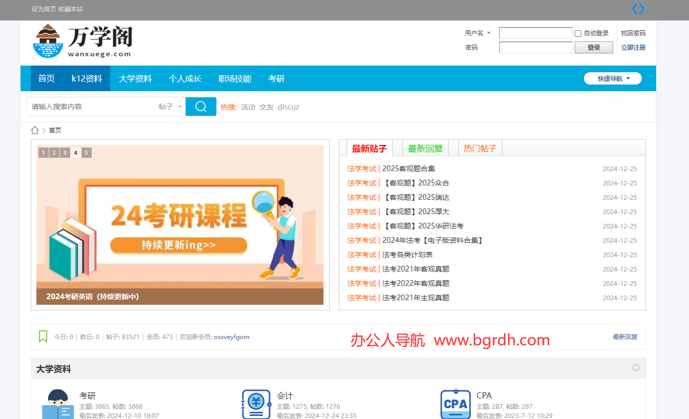
Task: Click the home icon in the breadcrumb
Action: point(35,130)
